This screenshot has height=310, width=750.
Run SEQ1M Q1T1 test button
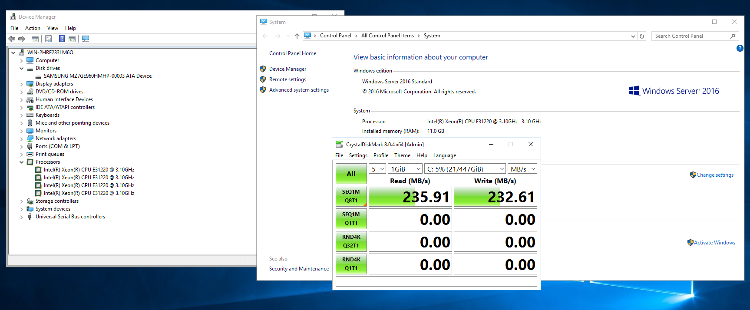click(351, 219)
